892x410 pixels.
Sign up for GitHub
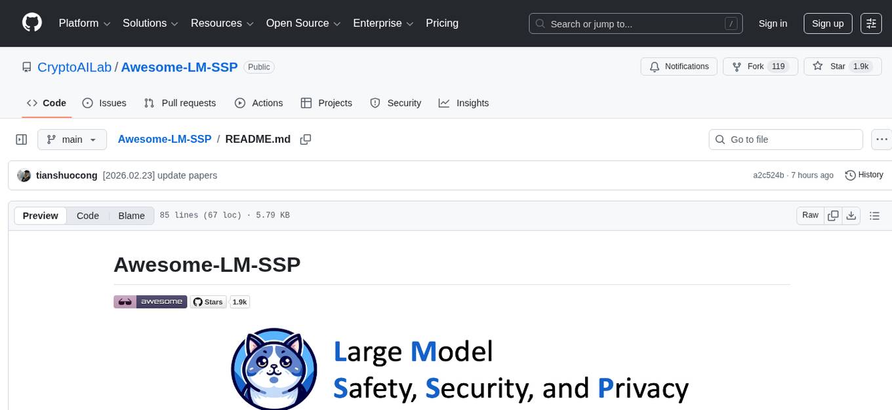click(x=827, y=23)
